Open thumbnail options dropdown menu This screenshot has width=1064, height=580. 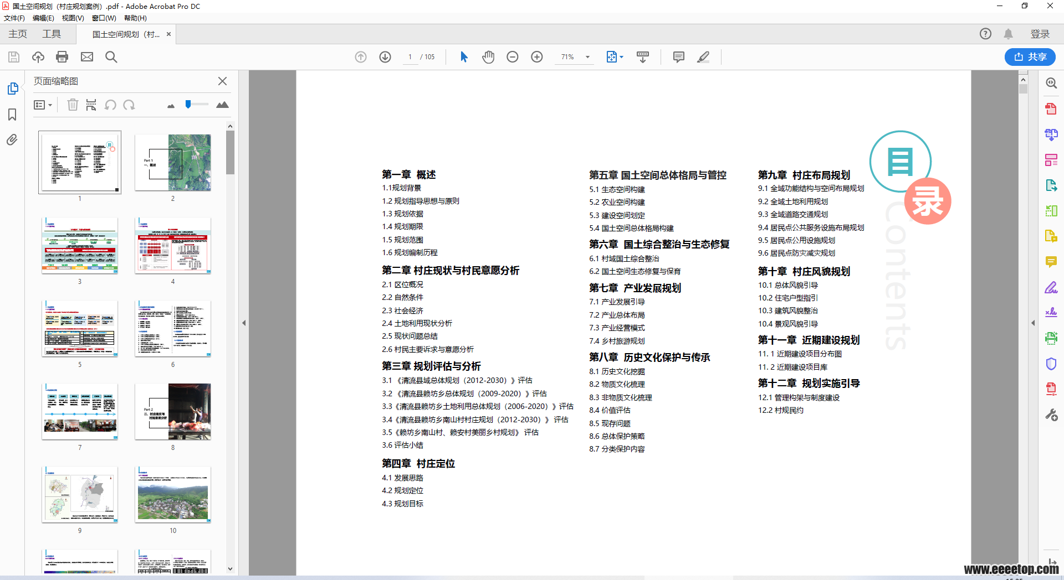(43, 105)
